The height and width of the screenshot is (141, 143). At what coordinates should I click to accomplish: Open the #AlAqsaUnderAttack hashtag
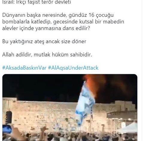click(73, 68)
